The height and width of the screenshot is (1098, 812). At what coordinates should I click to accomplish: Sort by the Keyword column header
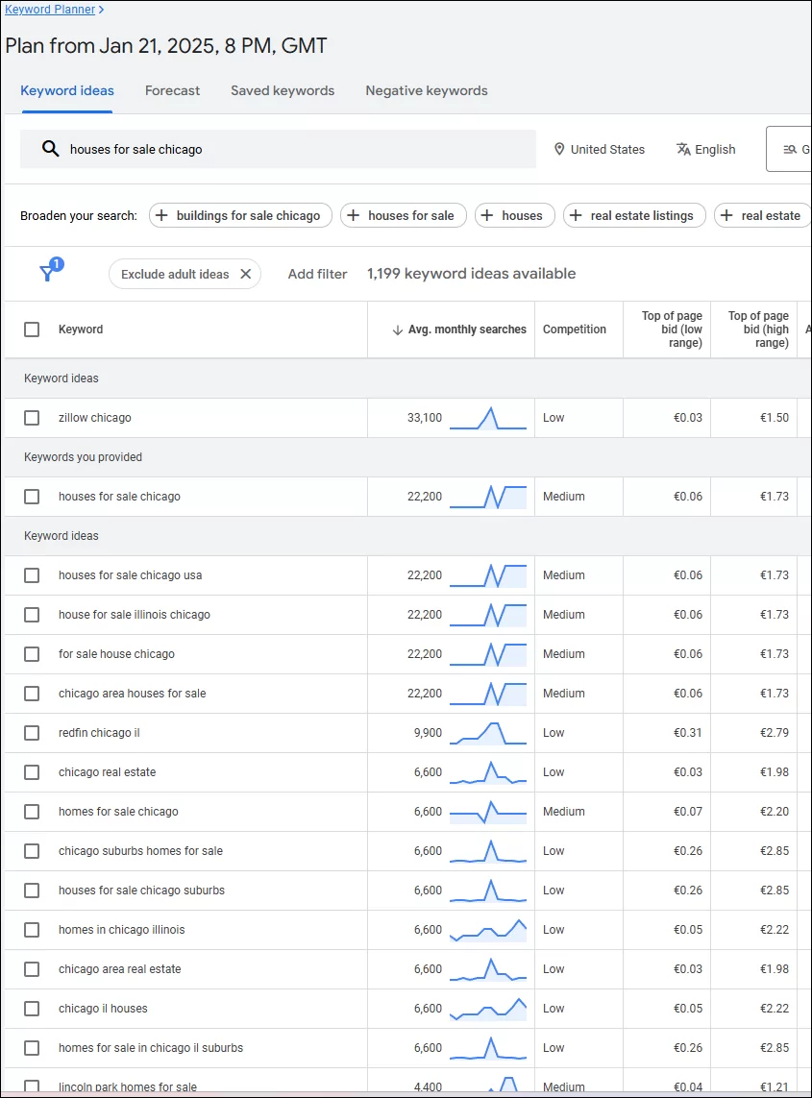pyautogui.click(x=81, y=329)
